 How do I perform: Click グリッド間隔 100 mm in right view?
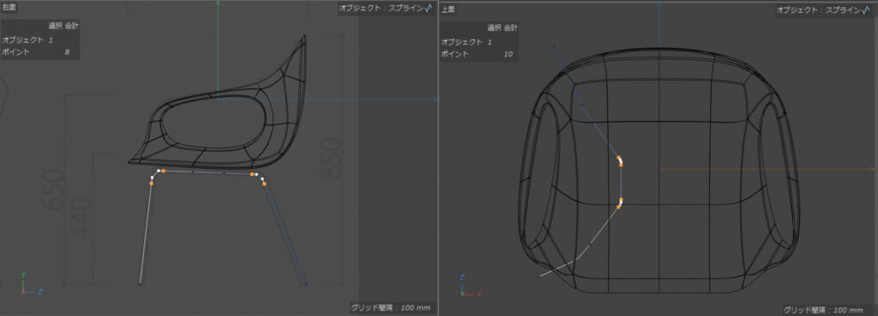[390, 307]
